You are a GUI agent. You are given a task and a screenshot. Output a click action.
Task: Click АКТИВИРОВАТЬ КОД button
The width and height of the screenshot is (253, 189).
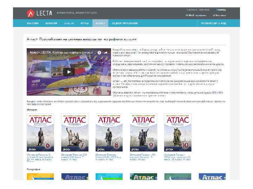213,23
